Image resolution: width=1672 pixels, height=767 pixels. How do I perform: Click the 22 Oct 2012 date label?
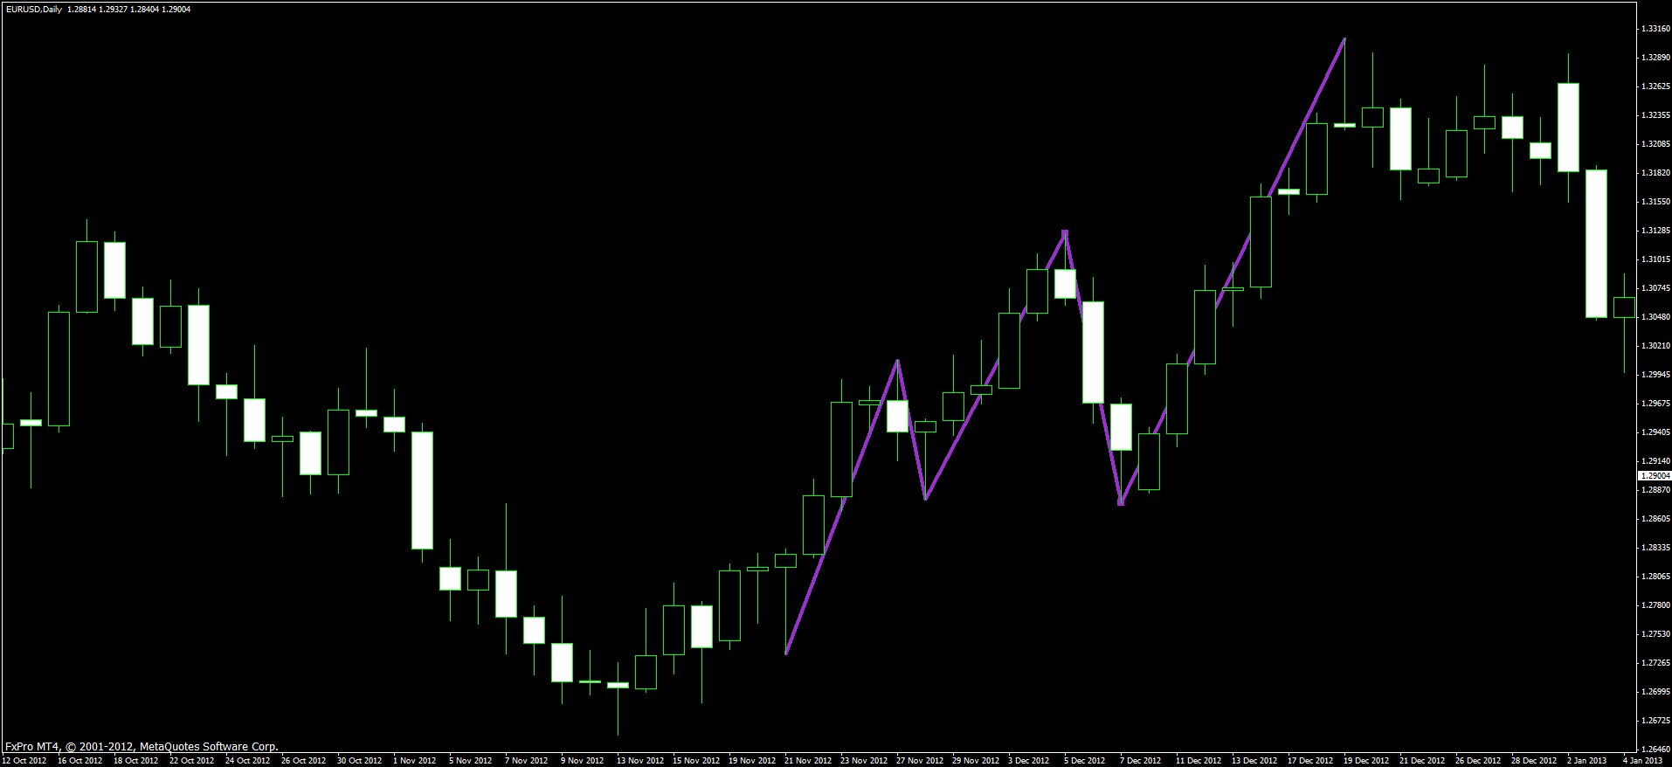click(192, 761)
